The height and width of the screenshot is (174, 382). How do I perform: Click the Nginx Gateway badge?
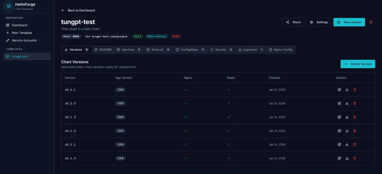pyautogui.click(x=157, y=36)
